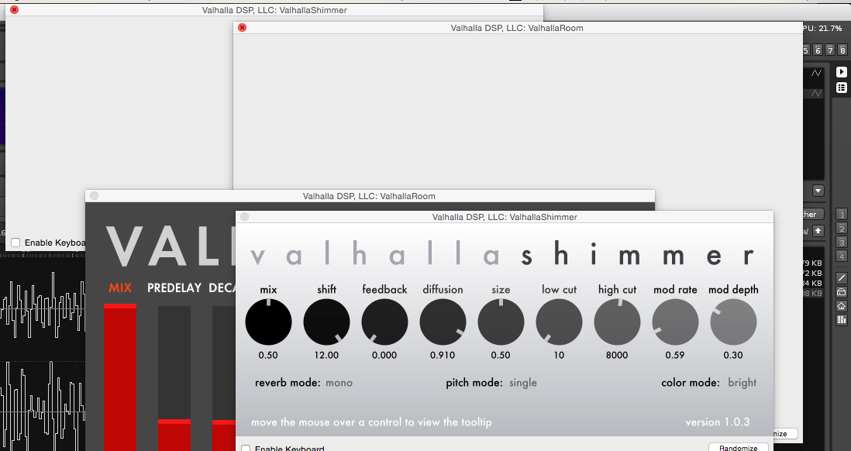The image size is (851, 451).
Task: Click the low cut knob in ValhallaShimmer
Action: coord(559,322)
